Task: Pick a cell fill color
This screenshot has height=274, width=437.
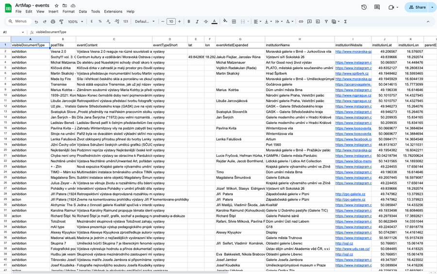Action: point(225,21)
